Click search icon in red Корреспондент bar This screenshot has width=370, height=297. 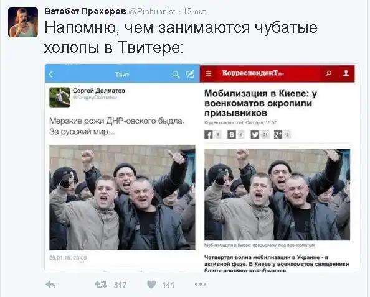(x=328, y=74)
